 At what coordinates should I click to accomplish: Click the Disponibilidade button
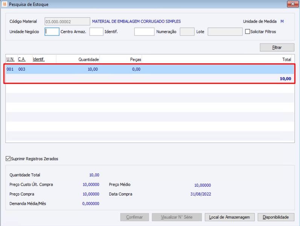276,217
